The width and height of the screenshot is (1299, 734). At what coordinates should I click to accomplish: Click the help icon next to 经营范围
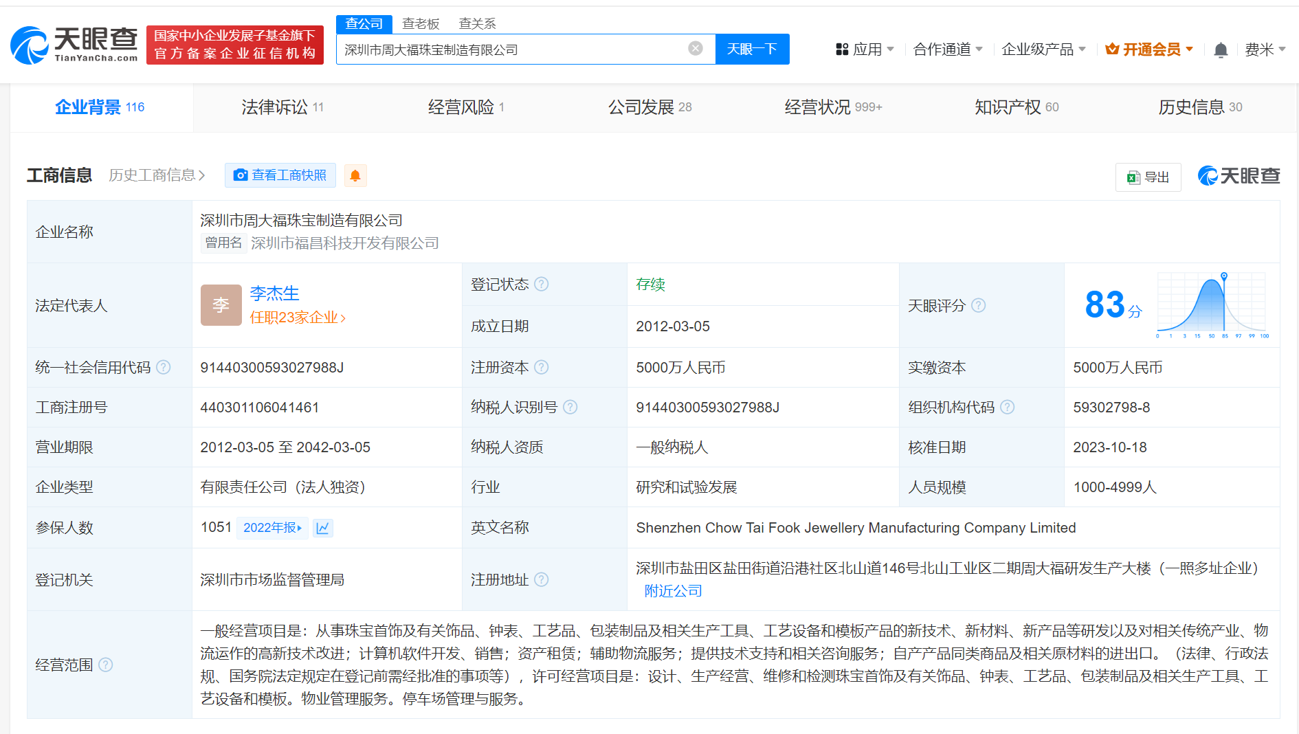(106, 665)
